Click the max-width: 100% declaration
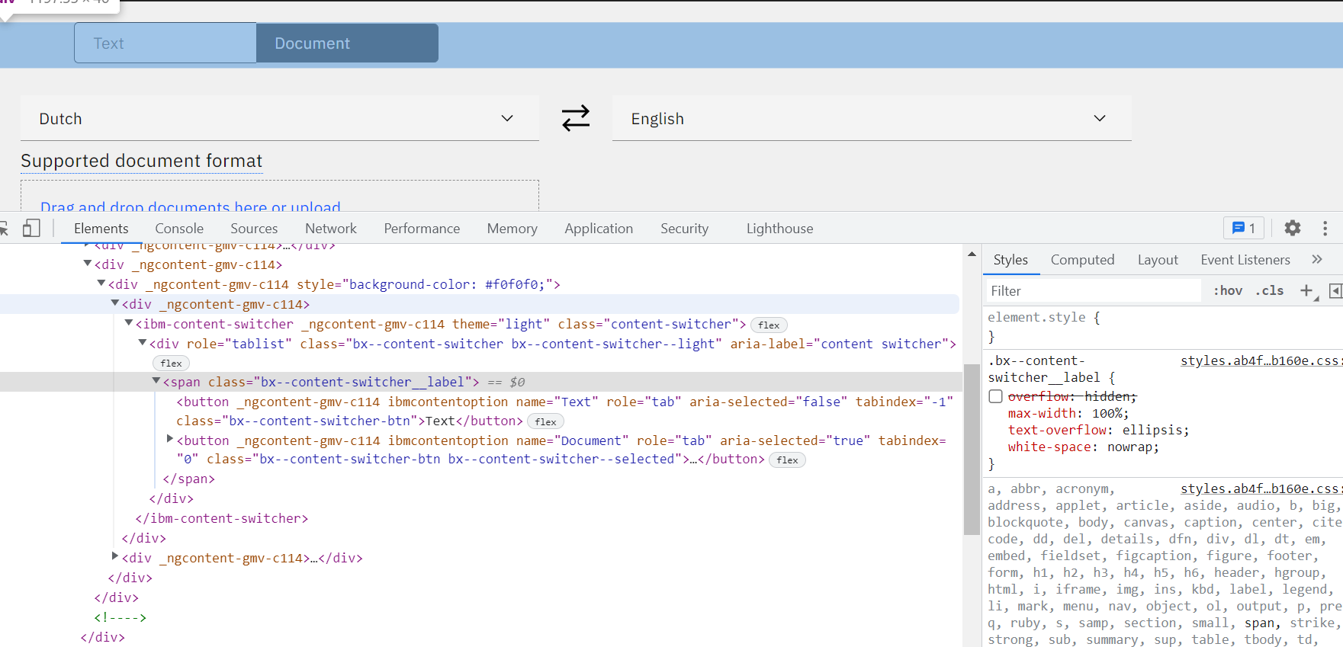 [1068, 413]
